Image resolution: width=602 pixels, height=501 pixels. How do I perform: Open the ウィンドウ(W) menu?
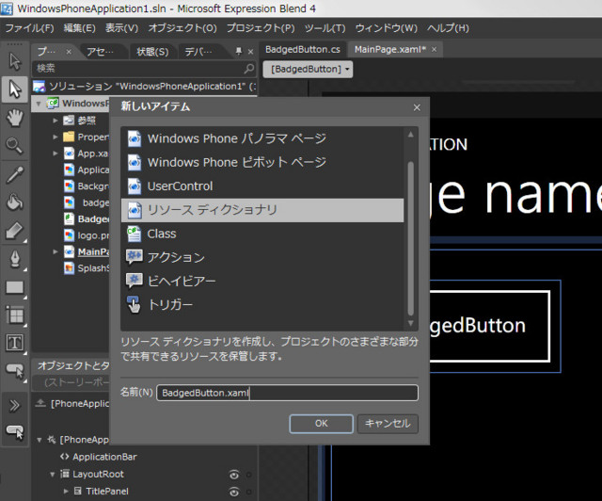[387, 28]
